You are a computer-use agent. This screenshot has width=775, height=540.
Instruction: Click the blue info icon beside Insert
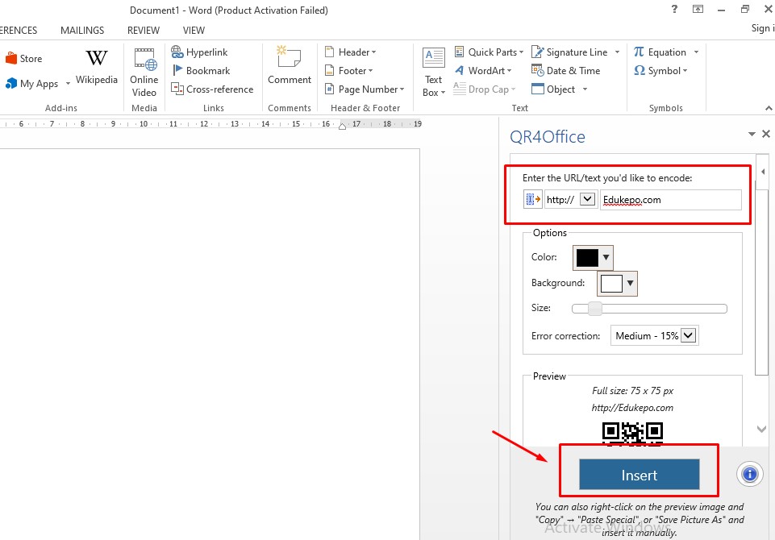tap(750, 475)
